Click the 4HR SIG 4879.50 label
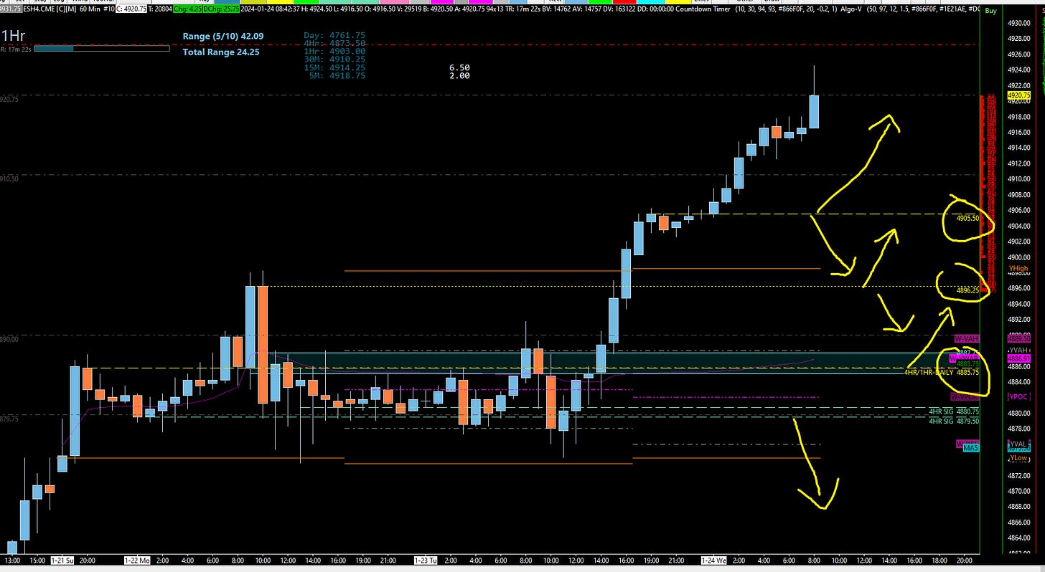This screenshot has width=1045, height=572. coord(954,421)
